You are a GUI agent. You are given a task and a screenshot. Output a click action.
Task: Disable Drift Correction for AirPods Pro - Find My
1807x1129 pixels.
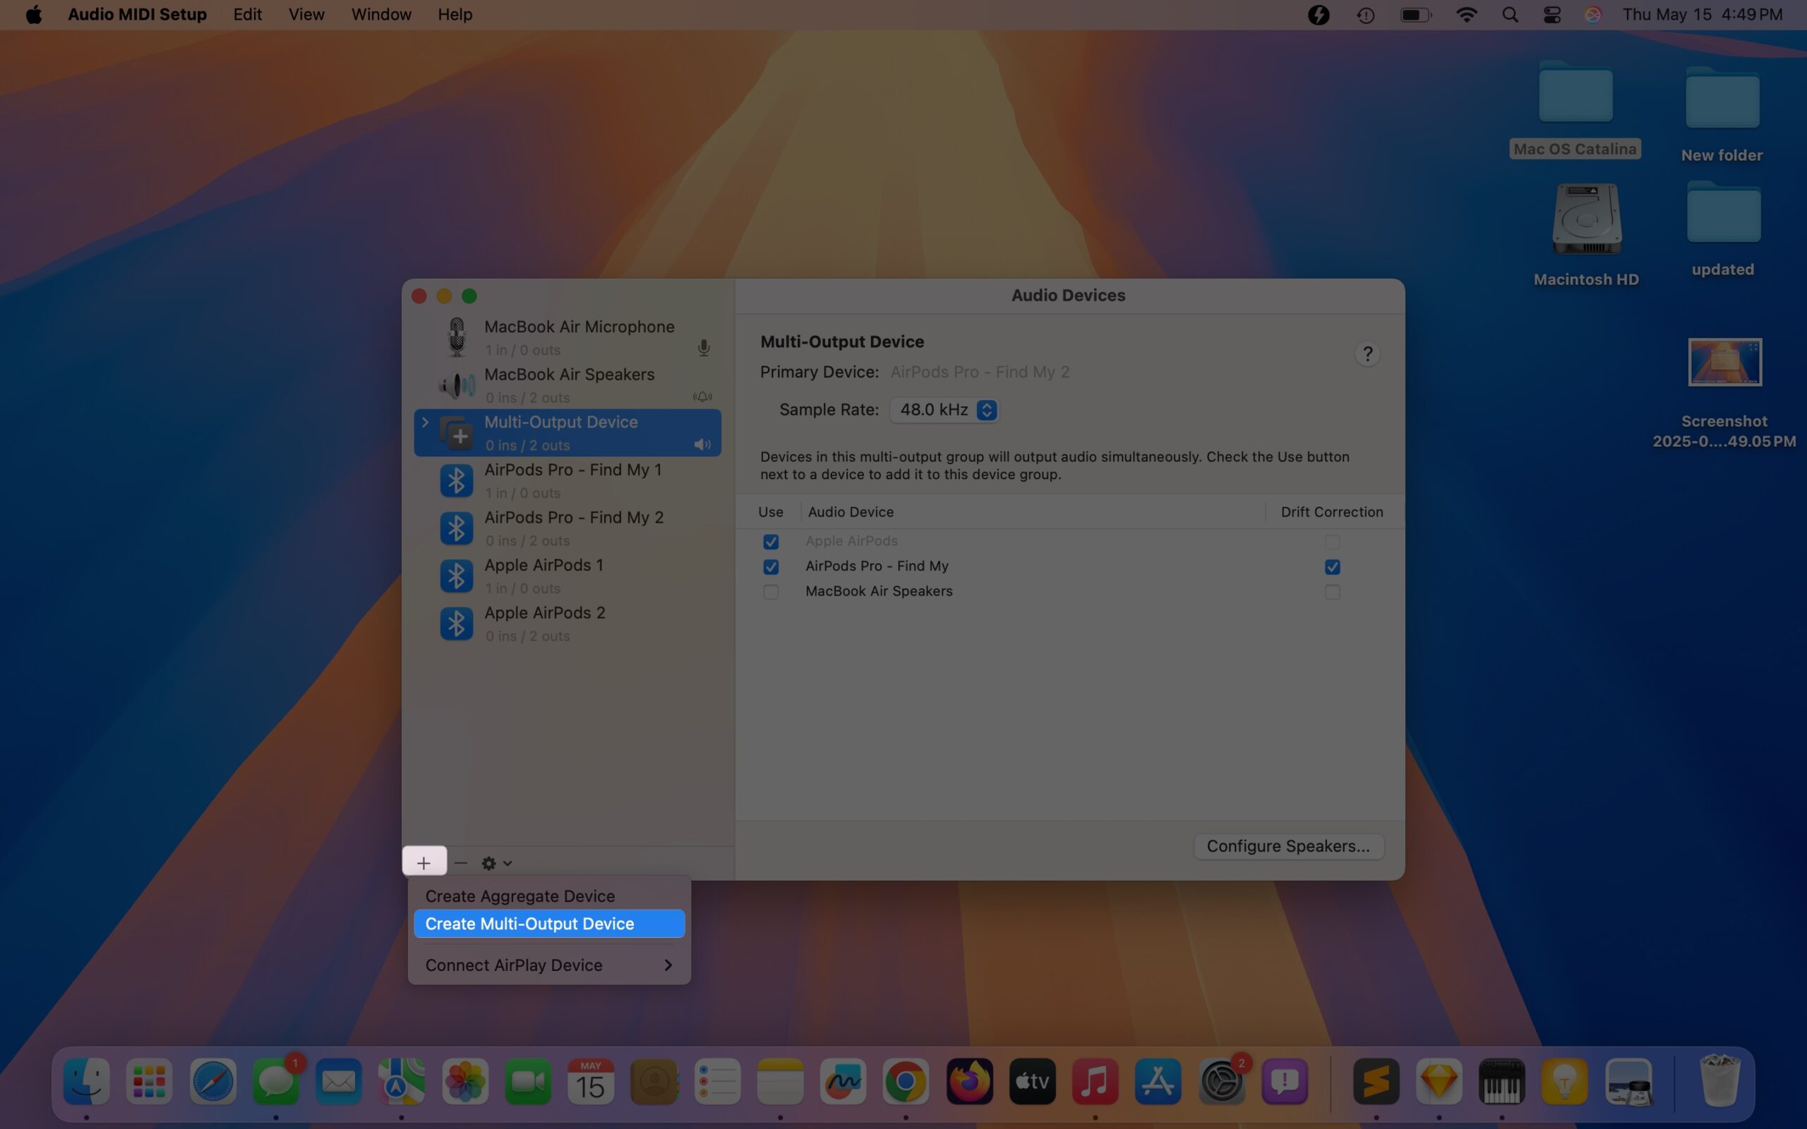[x=1332, y=567]
